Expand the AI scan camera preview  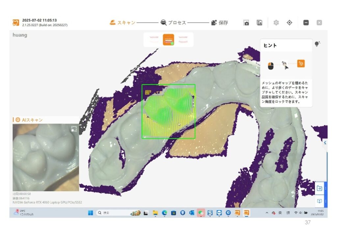pos(74,129)
